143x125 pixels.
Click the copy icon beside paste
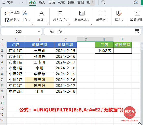[x=25, y=20]
